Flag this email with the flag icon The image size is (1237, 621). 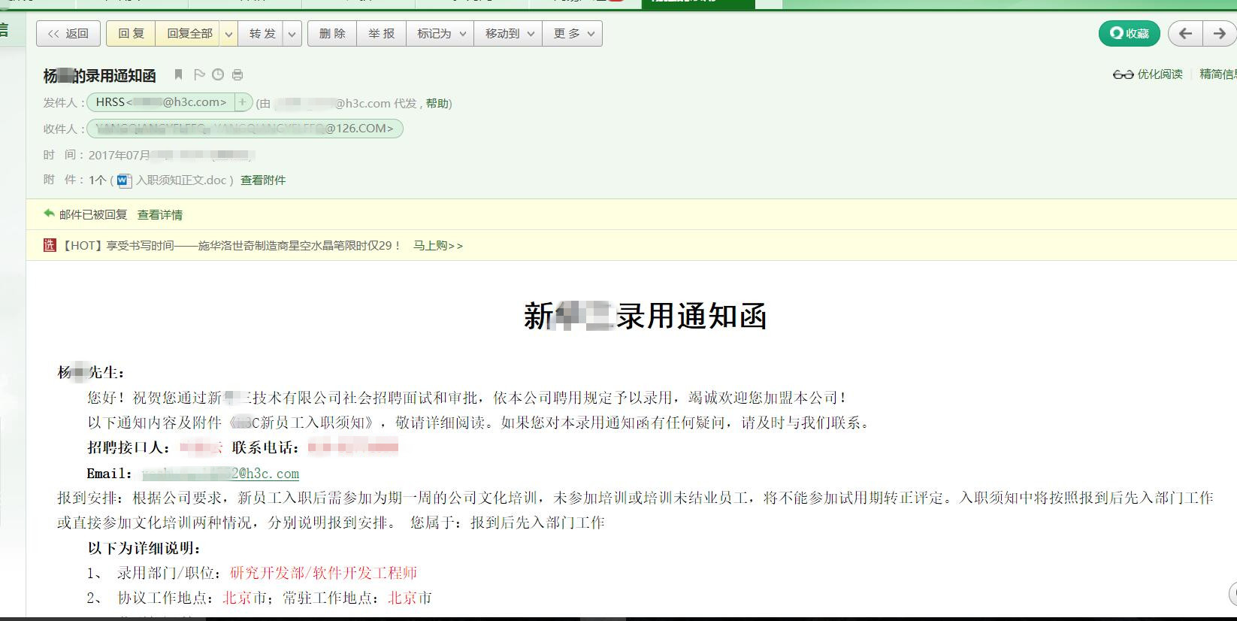pos(199,74)
